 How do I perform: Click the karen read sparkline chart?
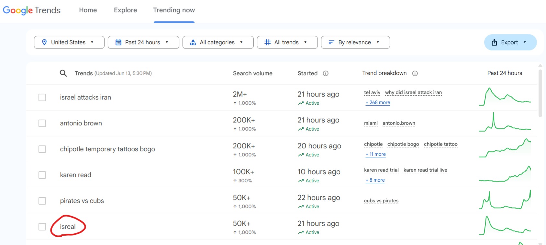point(505,174)
